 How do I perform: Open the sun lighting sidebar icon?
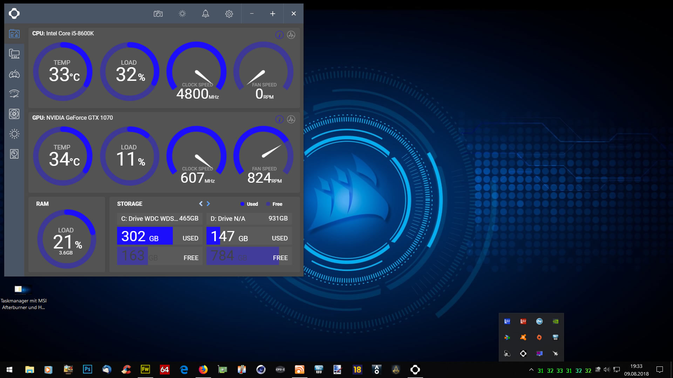[14, 134]
